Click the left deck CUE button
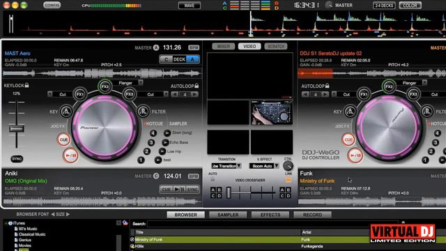446x251 pixels. click(63, 139)
